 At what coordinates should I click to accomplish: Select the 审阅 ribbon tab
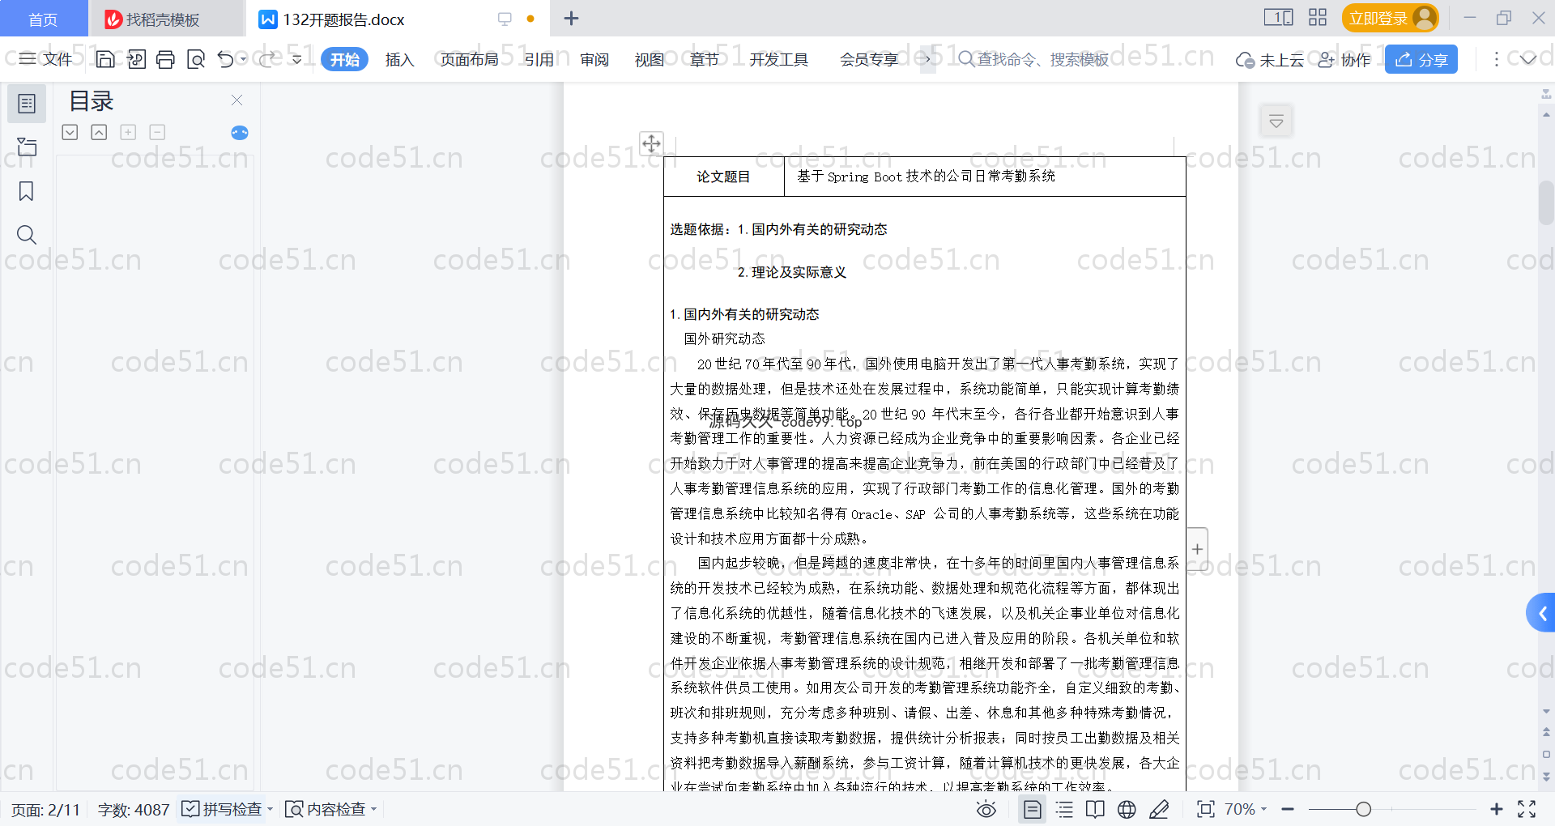[594, 59]
